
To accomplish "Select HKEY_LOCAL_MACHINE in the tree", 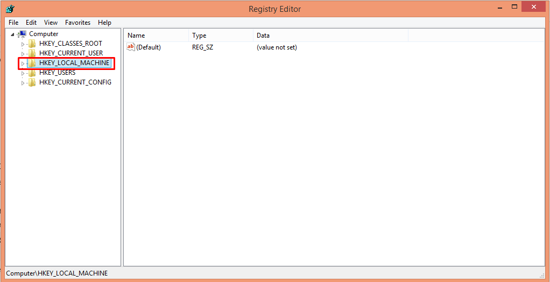I will tap(74, 63).
